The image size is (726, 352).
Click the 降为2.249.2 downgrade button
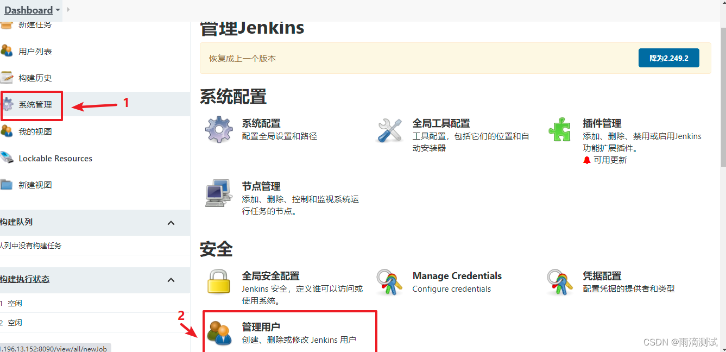pyautogui.click(x=668, y=58)
